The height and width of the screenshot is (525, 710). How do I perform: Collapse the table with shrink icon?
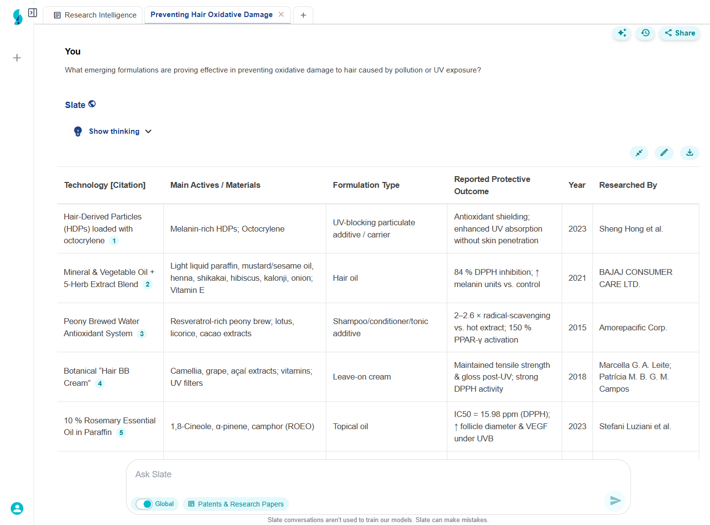coord(639,153)
